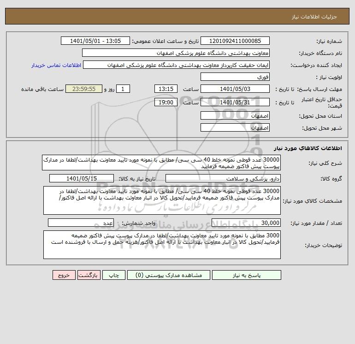Click the شرح کلی نیاز description box
The width and height of the screenshot is (355, 344).
tap(161, 163)
